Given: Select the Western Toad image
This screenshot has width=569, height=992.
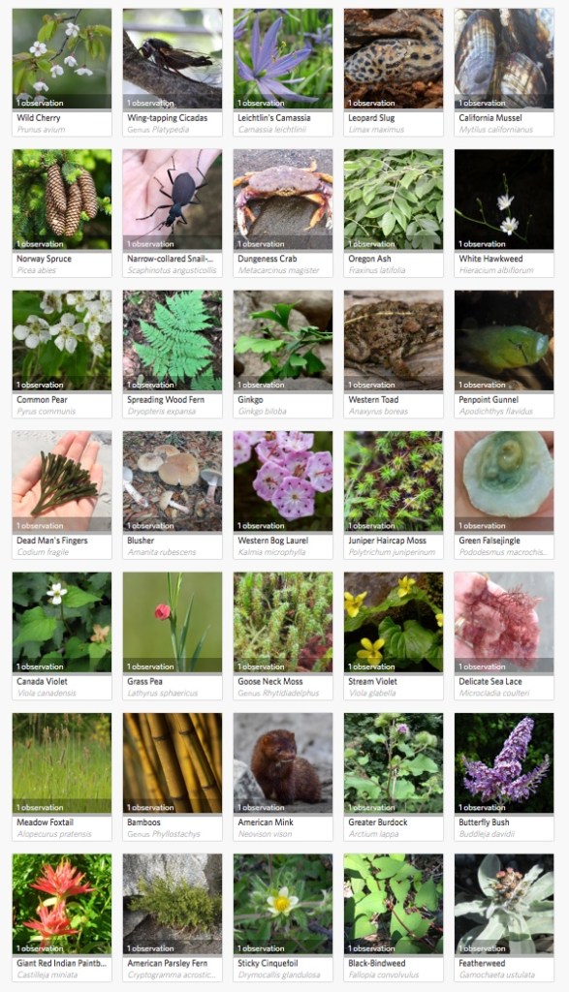Looking at the screenshot, I should [394, 340].
